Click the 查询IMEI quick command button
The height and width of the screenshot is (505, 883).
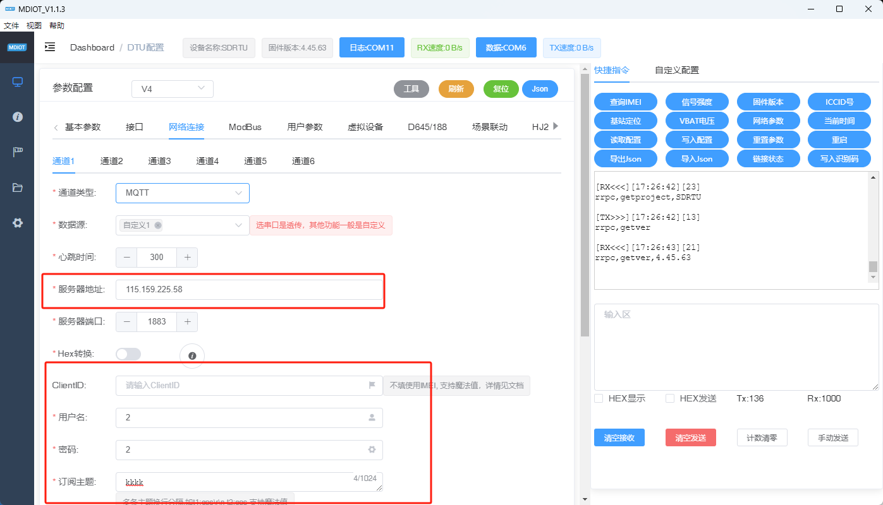click(625, 102)
